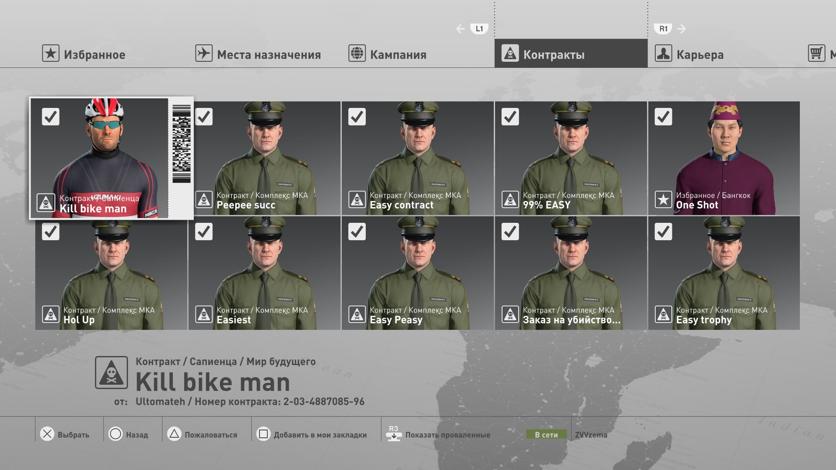Image resolution: width=836 pixels, height=470 pixels.
Task: Toggle the checkmark on Hol Up contract
Action: point(51,232)
